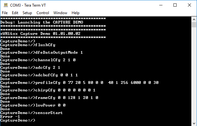Click the profileCfg command line

[79, 83]
